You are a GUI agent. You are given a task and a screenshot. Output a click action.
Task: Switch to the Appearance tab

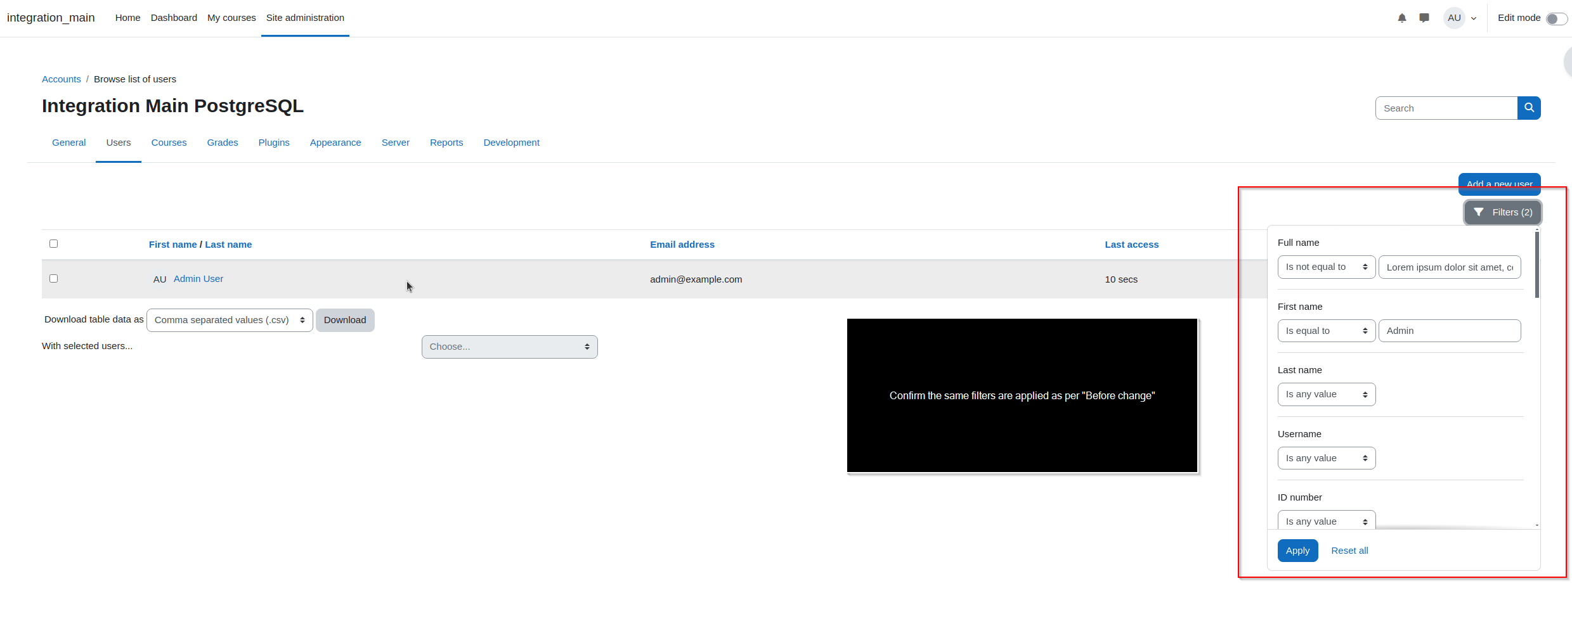click(335, 143)
